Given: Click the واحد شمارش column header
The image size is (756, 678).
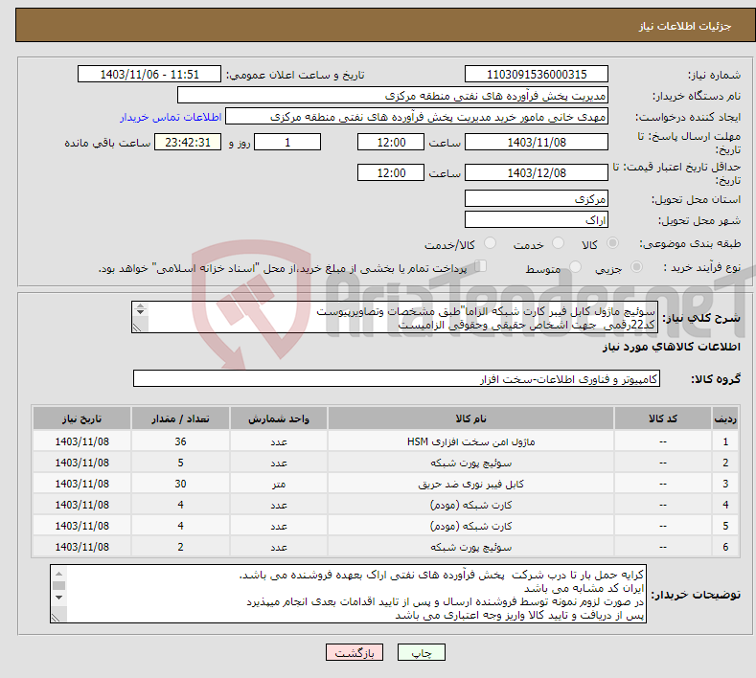Looking at the screenshot, I should [x=279, y=418].
